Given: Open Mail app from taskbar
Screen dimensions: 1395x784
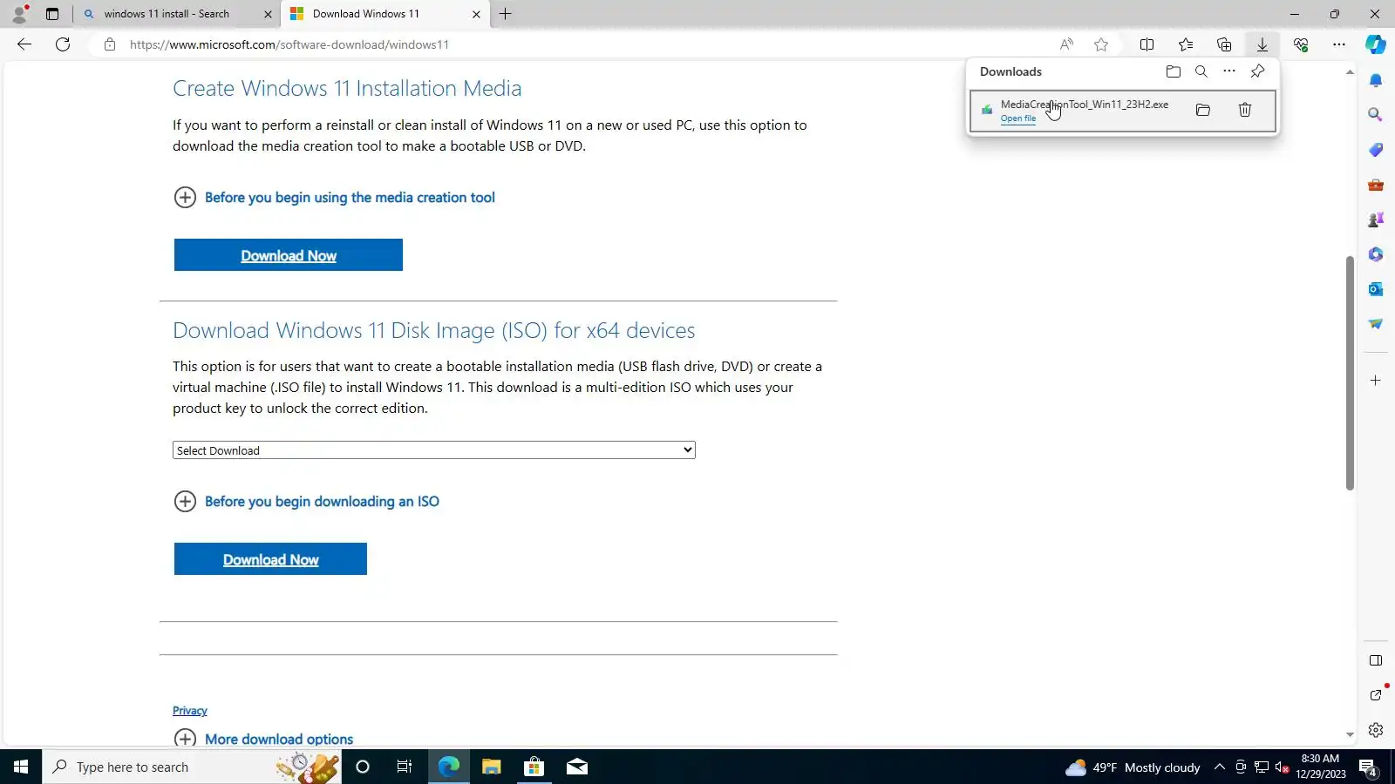Looking at the screenshot, I should point(577,767).
